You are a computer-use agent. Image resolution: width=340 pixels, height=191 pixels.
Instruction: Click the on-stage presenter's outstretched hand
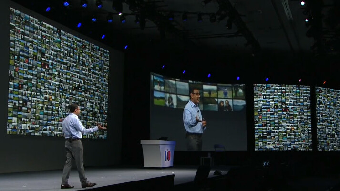(x=102, y=127)
